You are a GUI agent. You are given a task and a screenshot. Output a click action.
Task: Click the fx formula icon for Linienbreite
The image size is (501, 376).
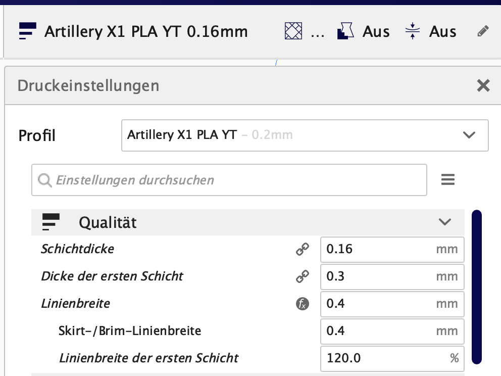[x=302, y=304]
